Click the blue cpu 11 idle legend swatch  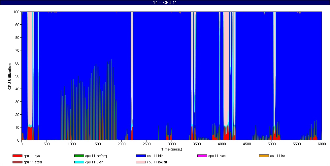141,156
